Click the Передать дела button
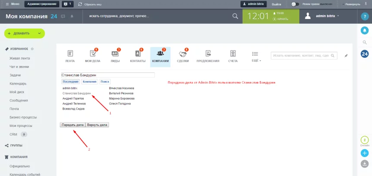 [72, 125]
